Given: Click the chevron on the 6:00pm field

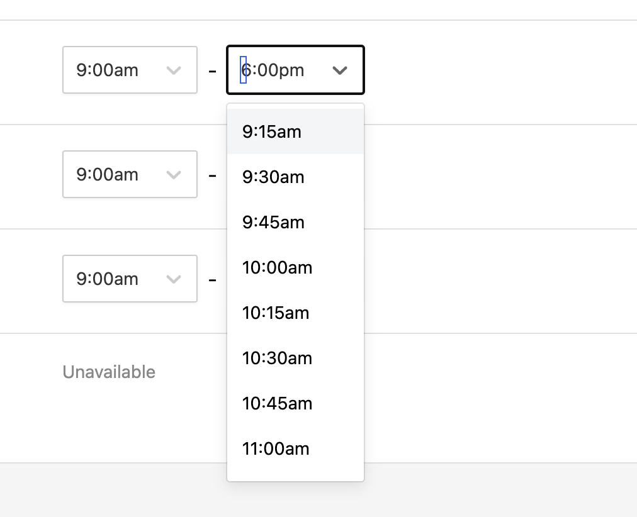Looking at the screenshot, I should [340, 70].
